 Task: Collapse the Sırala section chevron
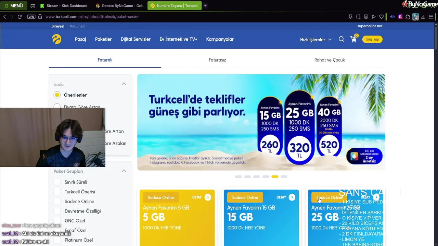(124, 84)
